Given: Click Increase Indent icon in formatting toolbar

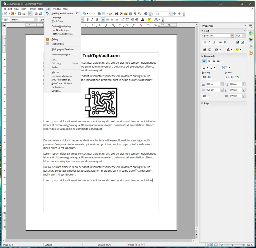Looking at the screenshot, I should click(137, 19).
